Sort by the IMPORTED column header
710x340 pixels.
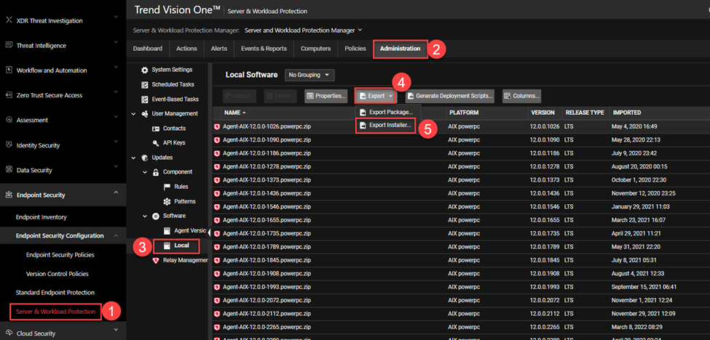pyautogui.click(x=627, y=113)
